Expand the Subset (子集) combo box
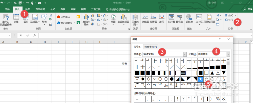253x103 pixels. coord(228,54)
